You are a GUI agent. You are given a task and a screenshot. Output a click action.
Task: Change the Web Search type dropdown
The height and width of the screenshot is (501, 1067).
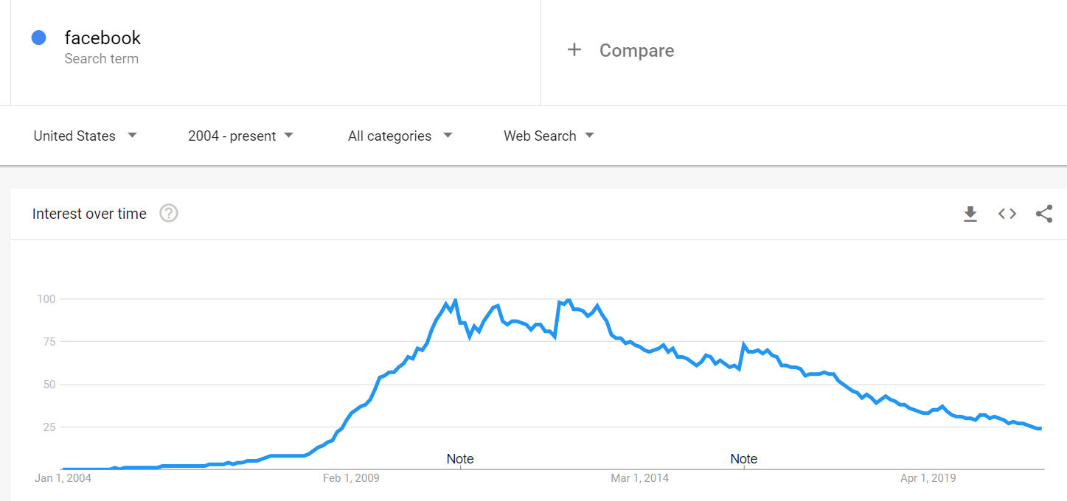pos(549,136)
